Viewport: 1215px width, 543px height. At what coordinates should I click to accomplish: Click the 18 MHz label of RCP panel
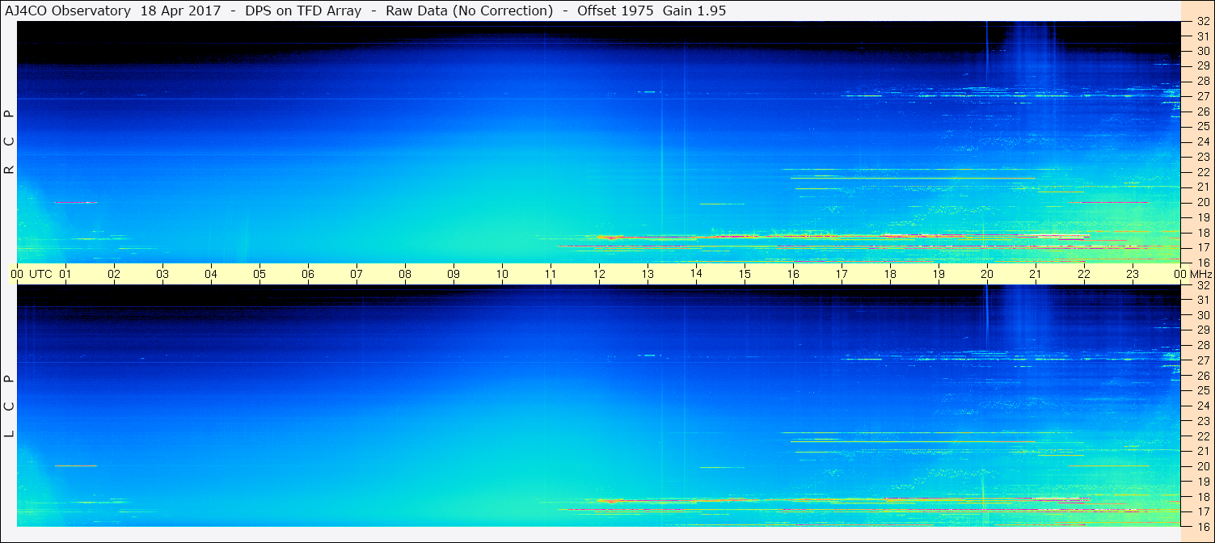coord(1203,232)
